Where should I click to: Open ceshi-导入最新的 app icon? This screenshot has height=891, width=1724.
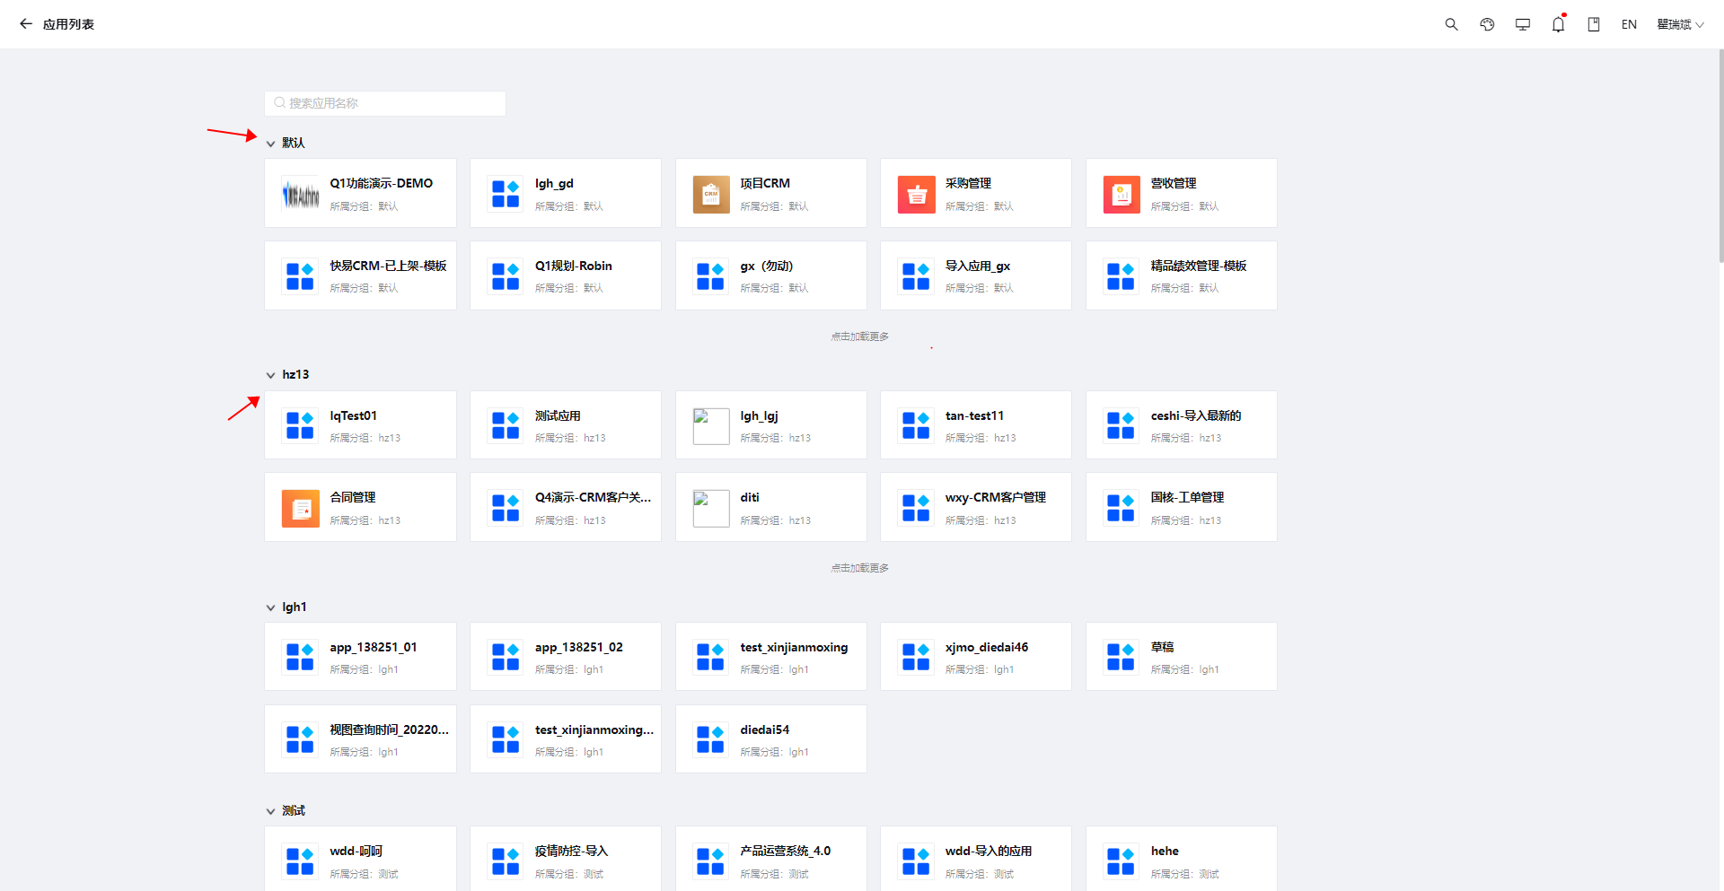(x=1121, y=425)
